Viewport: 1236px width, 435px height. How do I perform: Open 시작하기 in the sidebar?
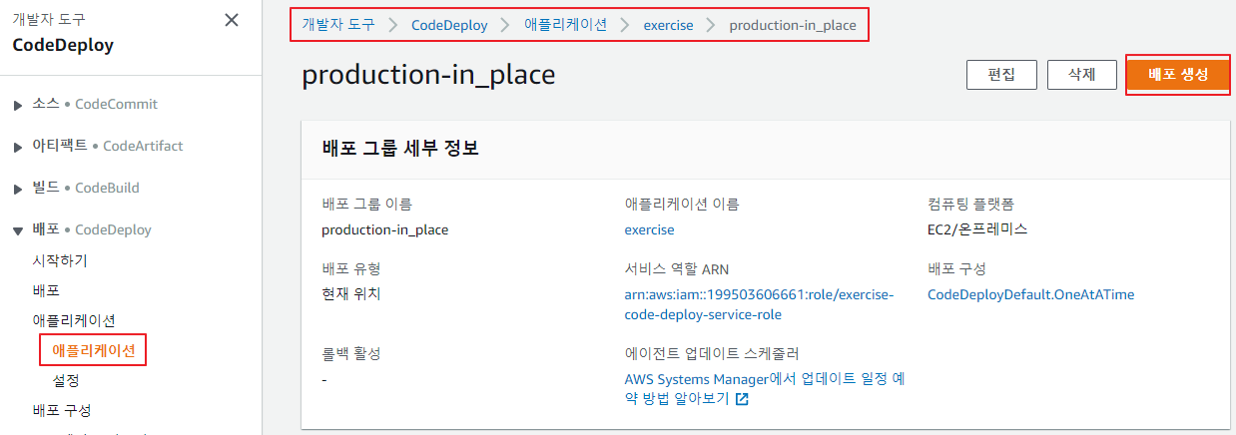click(x=60, y=260)
